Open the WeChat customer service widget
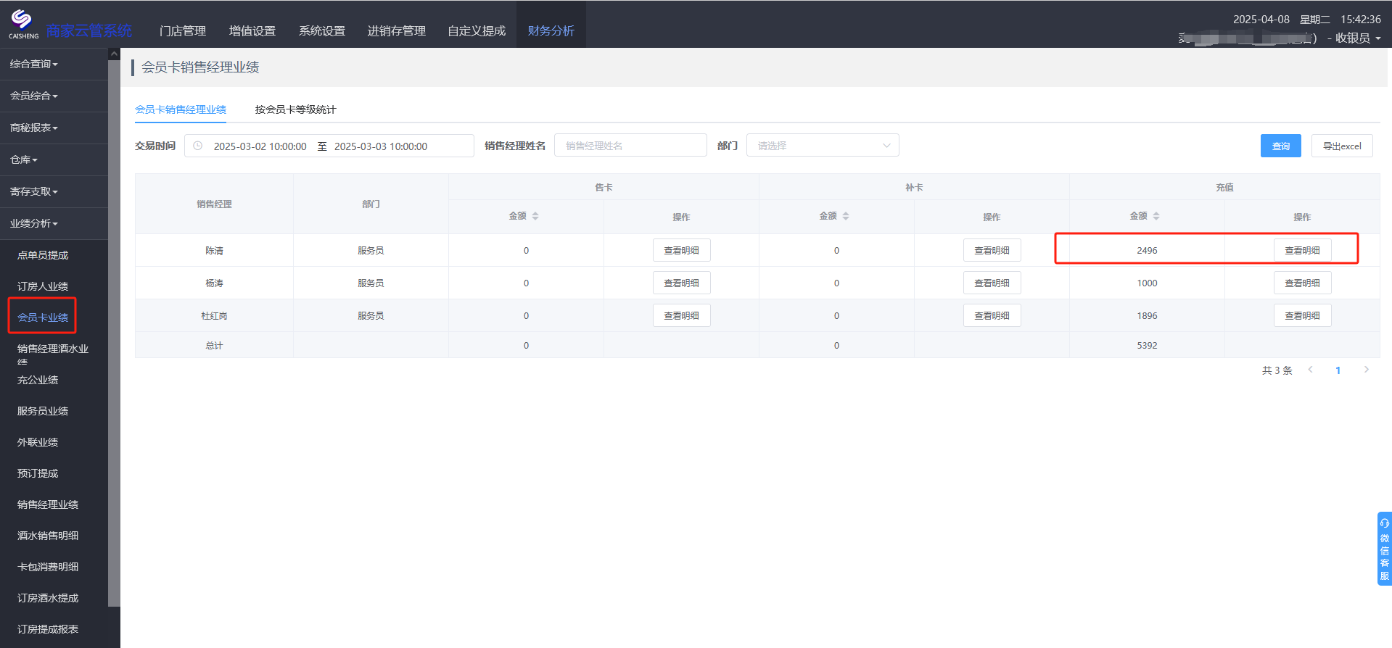Image resolution: width=1392 pixels, height=648 pixels. 1384,549
